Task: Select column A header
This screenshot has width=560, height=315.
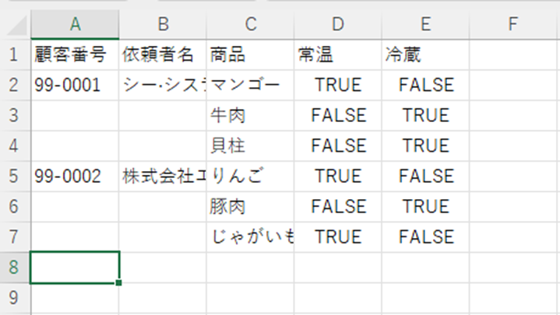Action: pyautogui.click(x=75, y=24)
